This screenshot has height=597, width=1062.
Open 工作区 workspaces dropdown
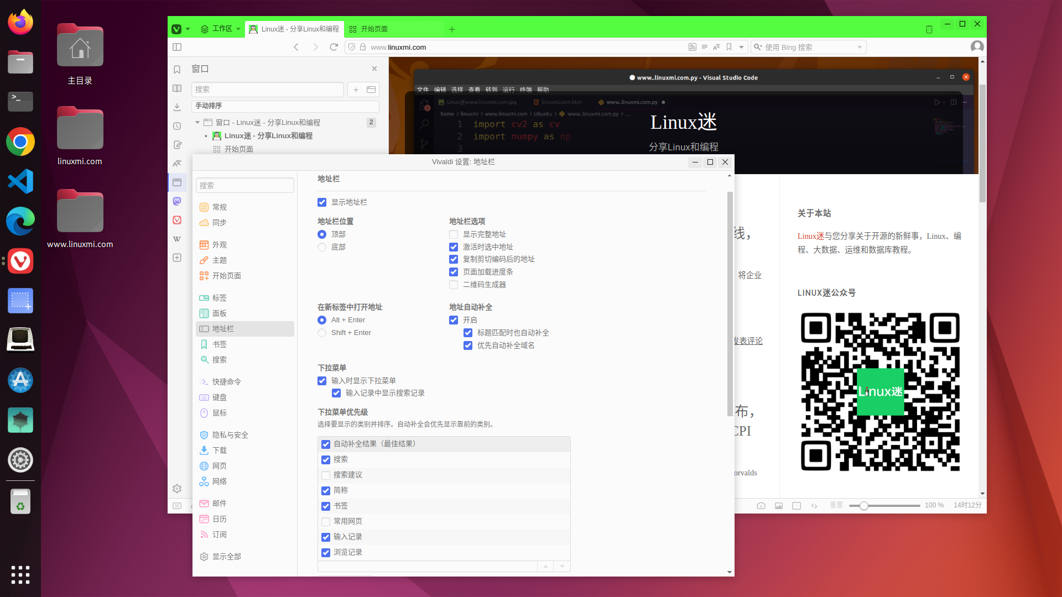pos(221,29)
